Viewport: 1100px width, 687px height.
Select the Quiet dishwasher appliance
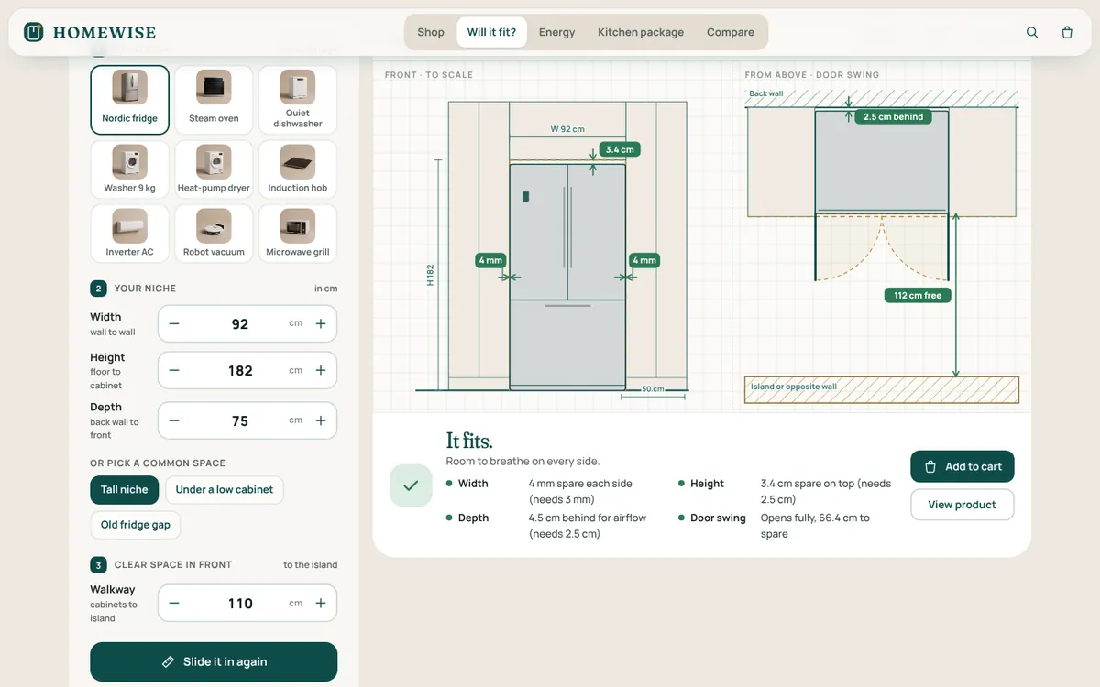(297, 100)
